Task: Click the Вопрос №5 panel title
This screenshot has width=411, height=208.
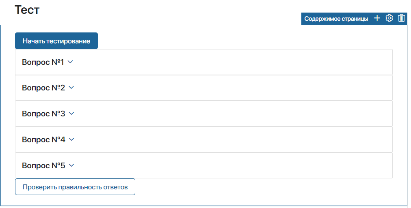Action: coord(43,165)
